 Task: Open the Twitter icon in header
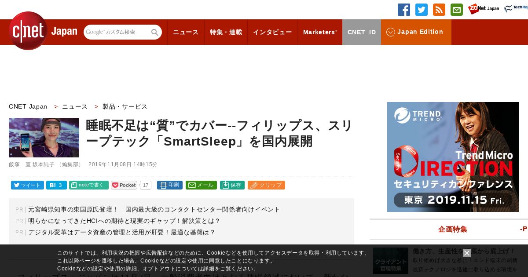tap(422, 10)
